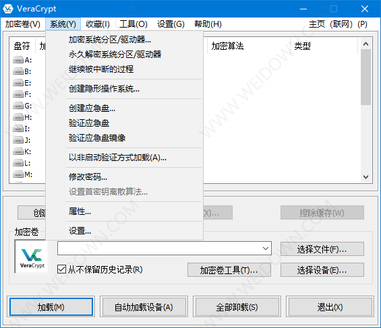Open 属性... from the system menu
Screen dimensions: 381x328
pos(124,211)
